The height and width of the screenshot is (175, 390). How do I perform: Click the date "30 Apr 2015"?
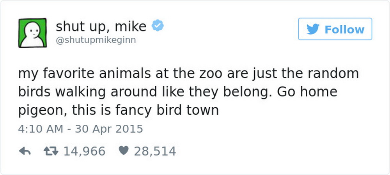coord(109,129)
